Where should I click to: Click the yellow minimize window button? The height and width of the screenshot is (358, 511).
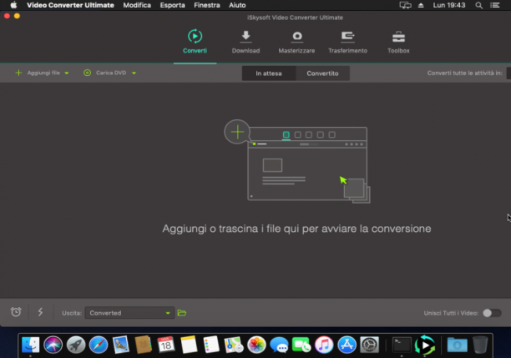click(17, 16)
